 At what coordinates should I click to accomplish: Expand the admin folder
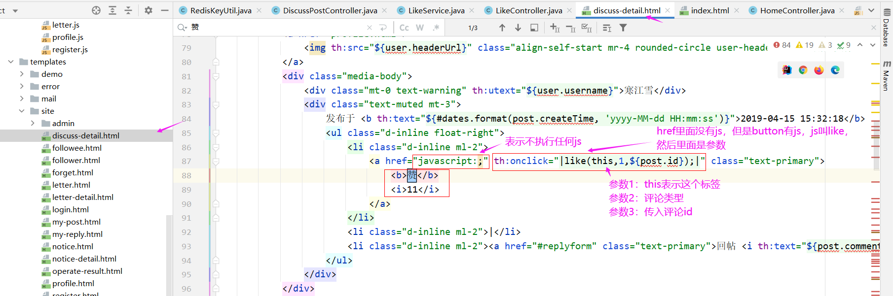tap(33, 123)
